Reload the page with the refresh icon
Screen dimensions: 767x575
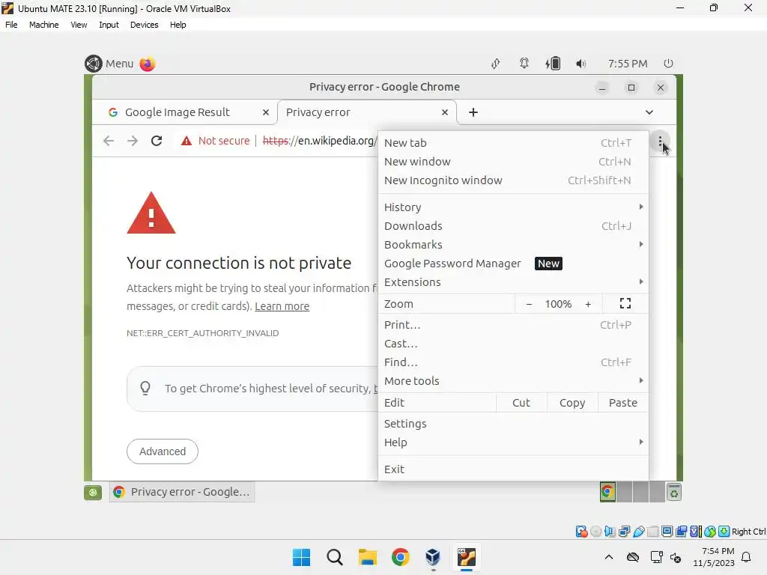[157, 141]
